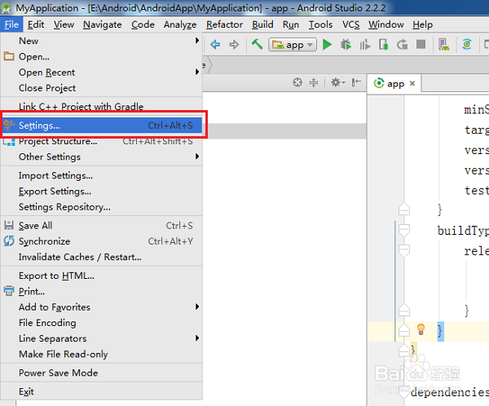Screen dimensions: 489x406
Task: Expand the New submenu
Action: point(102,41)
